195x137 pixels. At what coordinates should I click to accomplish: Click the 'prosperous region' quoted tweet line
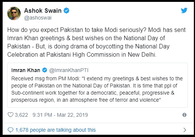(86, 100)
